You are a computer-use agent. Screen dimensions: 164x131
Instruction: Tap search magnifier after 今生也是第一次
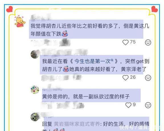[112, 60]
